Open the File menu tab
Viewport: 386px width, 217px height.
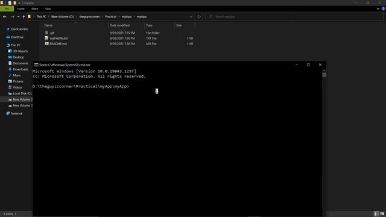[x=7, y=8]
